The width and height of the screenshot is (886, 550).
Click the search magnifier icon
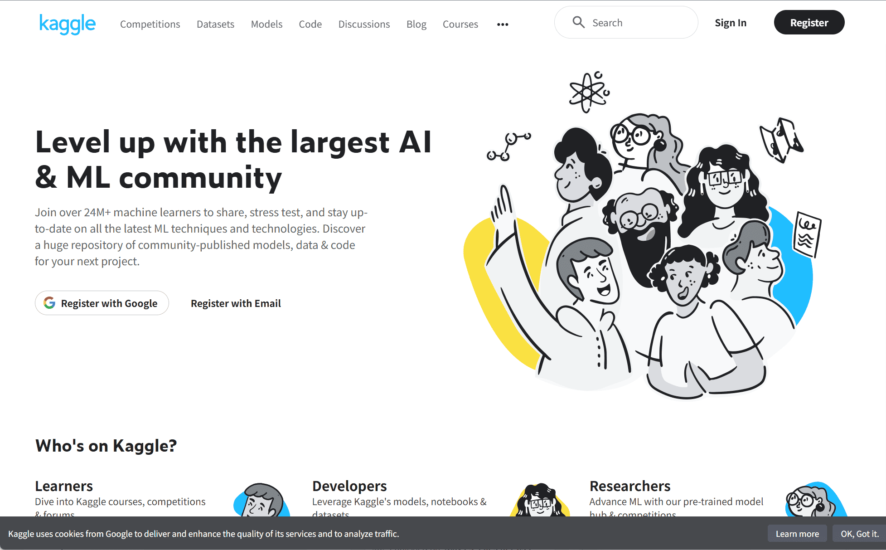coord(578,22)
